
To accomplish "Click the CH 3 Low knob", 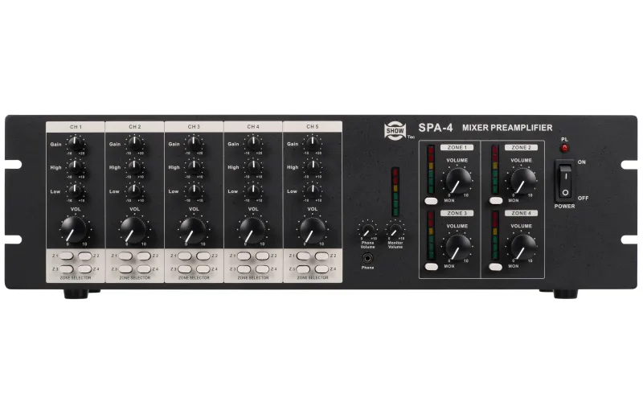I will 194,191.
